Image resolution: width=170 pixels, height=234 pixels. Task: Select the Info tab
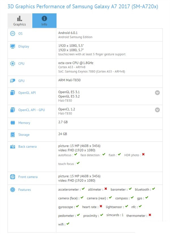(x=44, y=21)
